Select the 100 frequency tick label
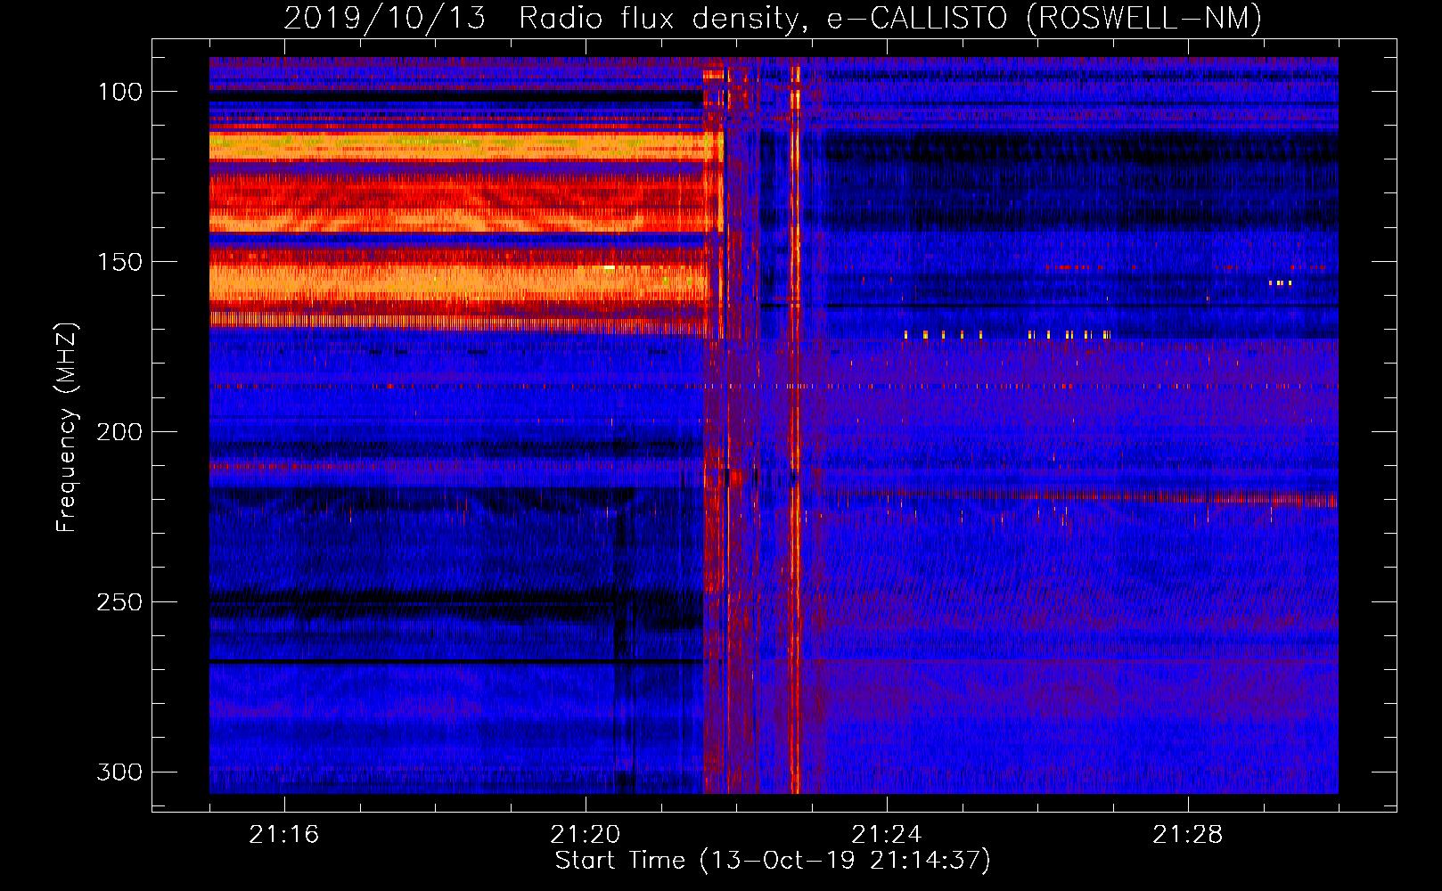Image resolution: width=1442 pixels, height=891 pixels. coord(119,92)
